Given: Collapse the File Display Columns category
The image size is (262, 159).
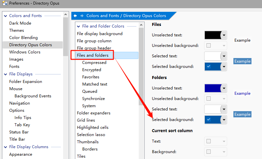Looking at the screenshot, I should coord(6,147).
